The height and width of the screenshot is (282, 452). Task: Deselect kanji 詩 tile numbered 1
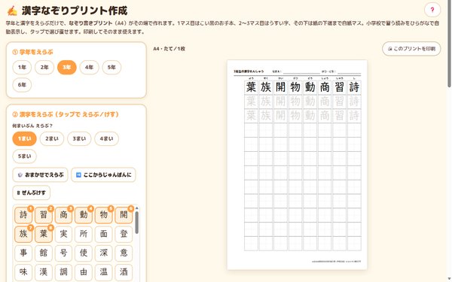tap(23, 214)
